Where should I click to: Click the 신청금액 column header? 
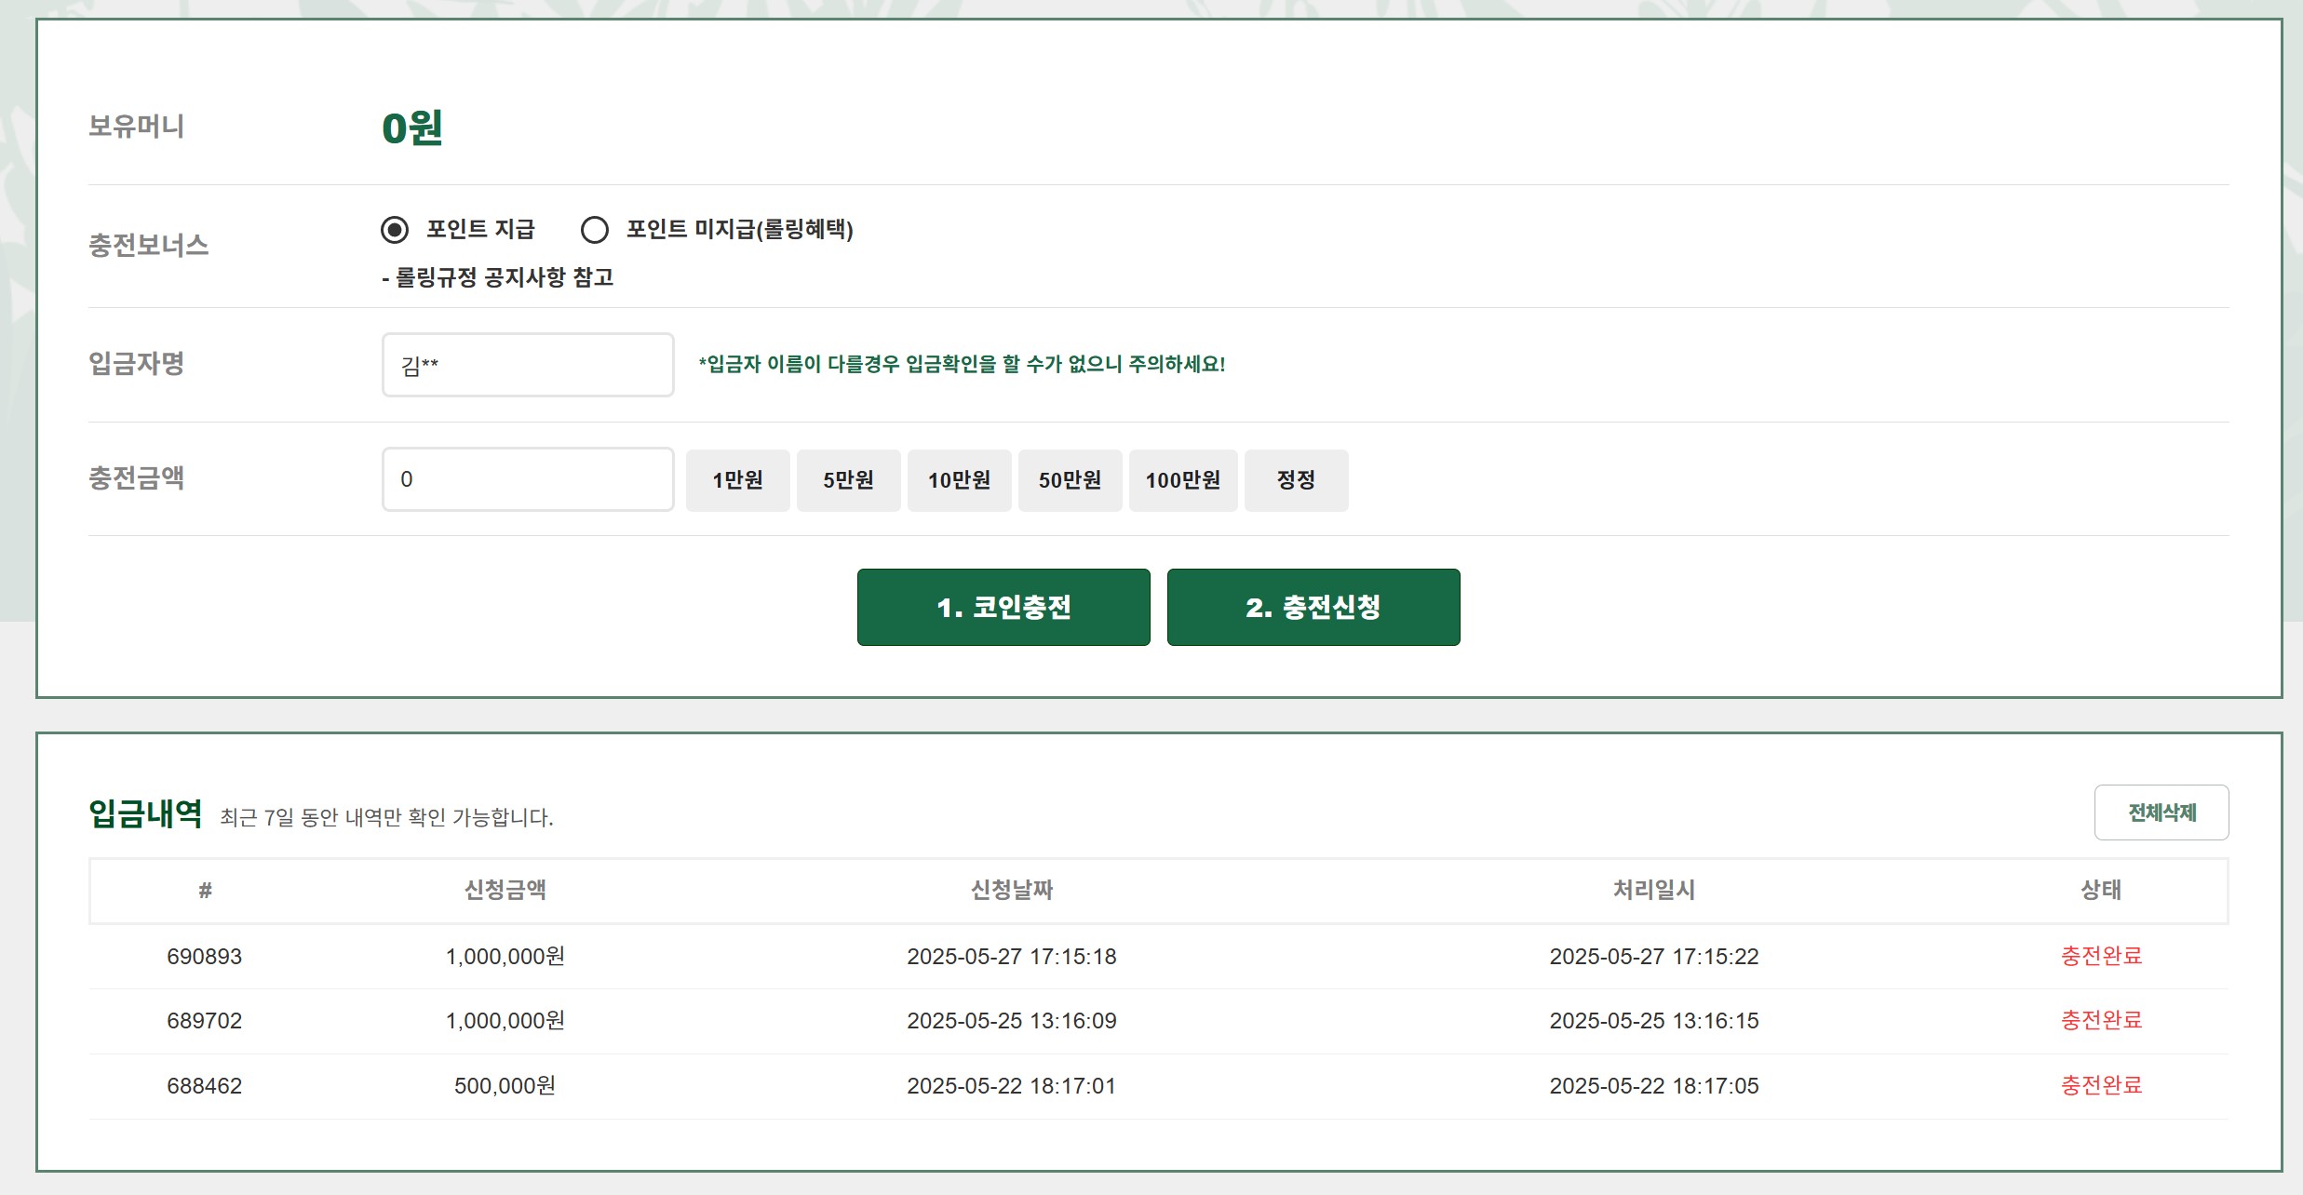tap(505, 890)
